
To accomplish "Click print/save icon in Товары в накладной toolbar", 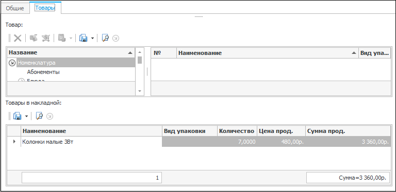I will 18,116.
